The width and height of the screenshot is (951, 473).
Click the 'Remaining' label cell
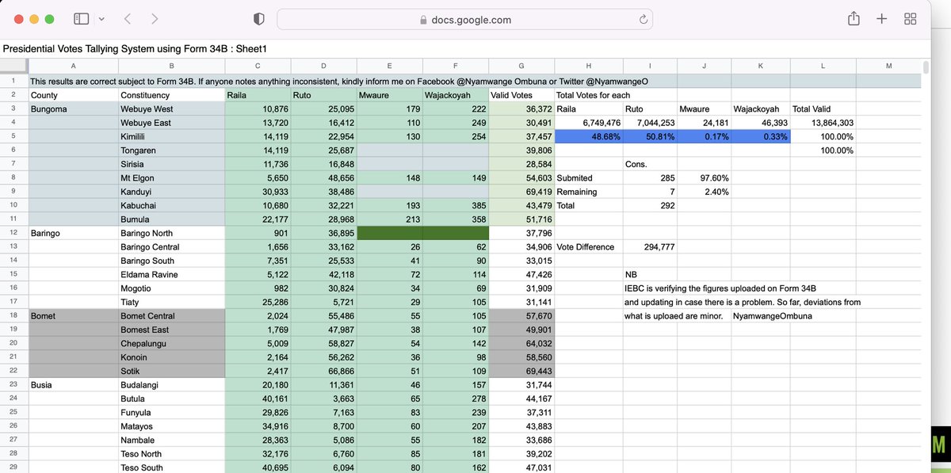(x=588, y=192)
